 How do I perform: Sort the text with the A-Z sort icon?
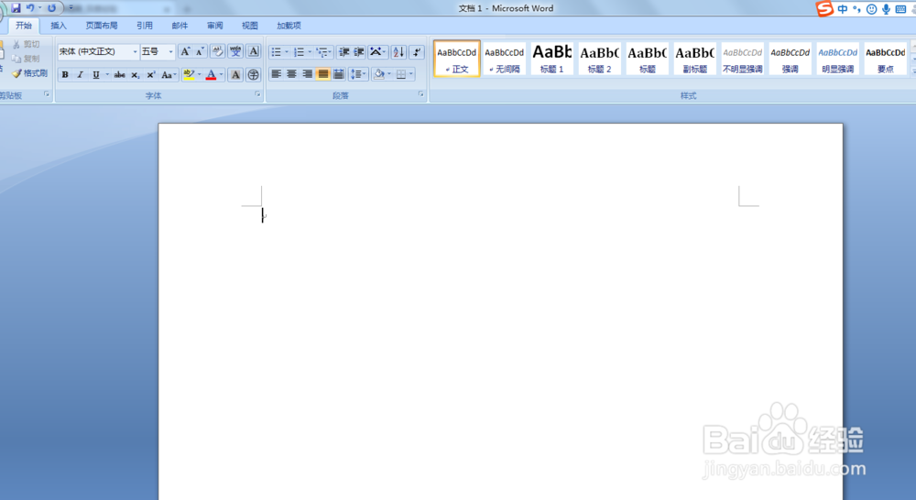398,52
